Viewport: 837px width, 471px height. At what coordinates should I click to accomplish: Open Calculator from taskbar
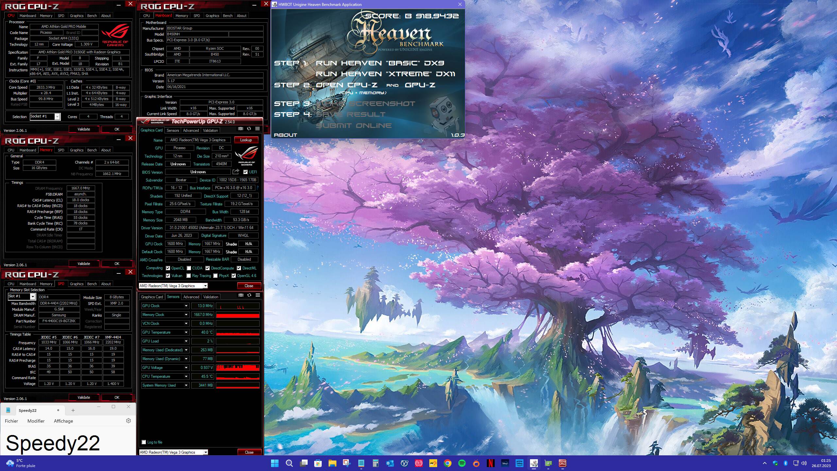click(376, 463)
